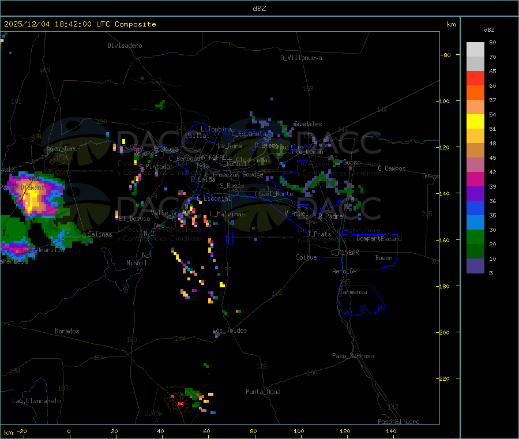Select the Punta_Agua location label
Viewport: 519px width, 439px height.
coord(263,392)
